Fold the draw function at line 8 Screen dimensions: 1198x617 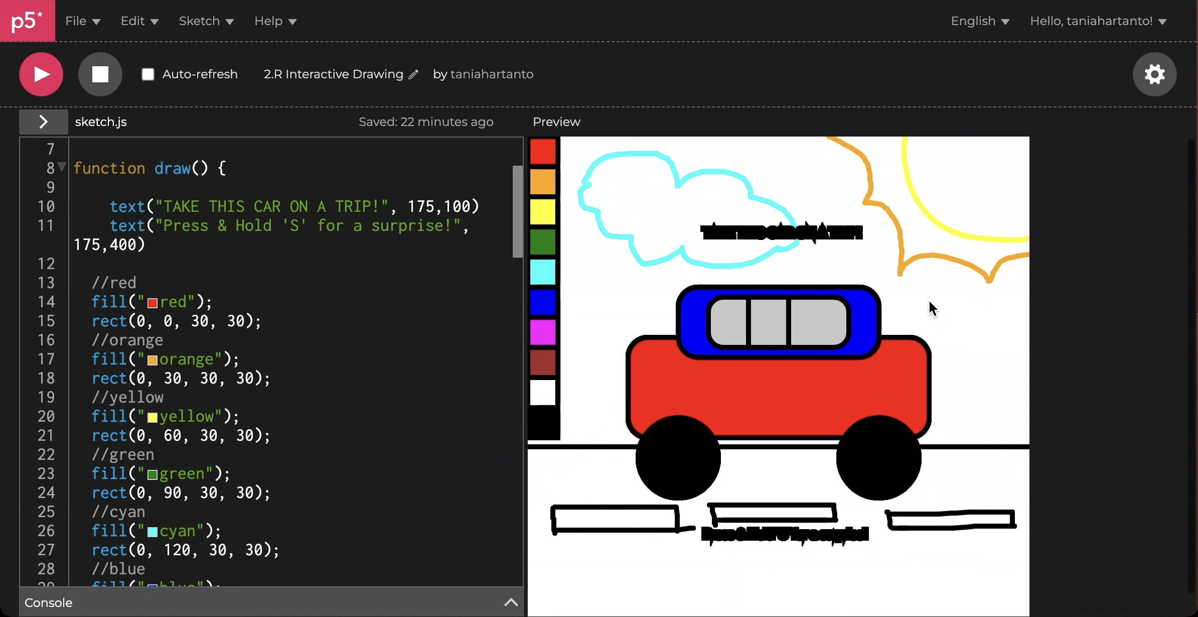[x=60, y=167]
